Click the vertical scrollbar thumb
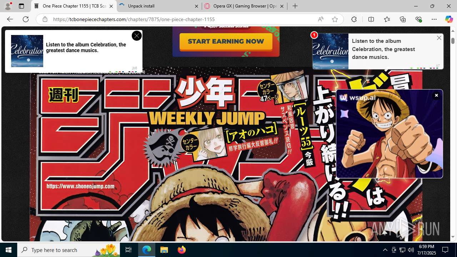 [x=453, y=41]
